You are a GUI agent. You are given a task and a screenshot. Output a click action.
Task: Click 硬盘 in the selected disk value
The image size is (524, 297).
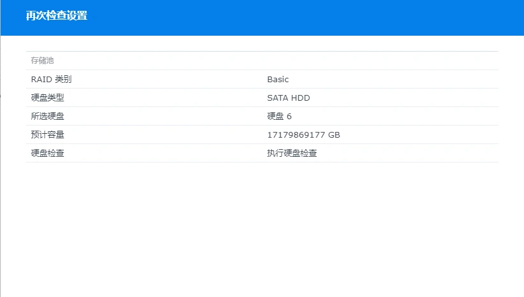point(275,117)
